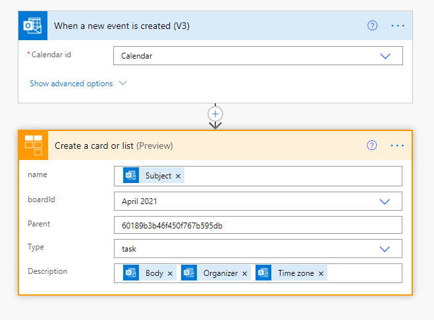Open the trigger's three-dot menu
Screen dimensions: 434x320
point(398,26)
